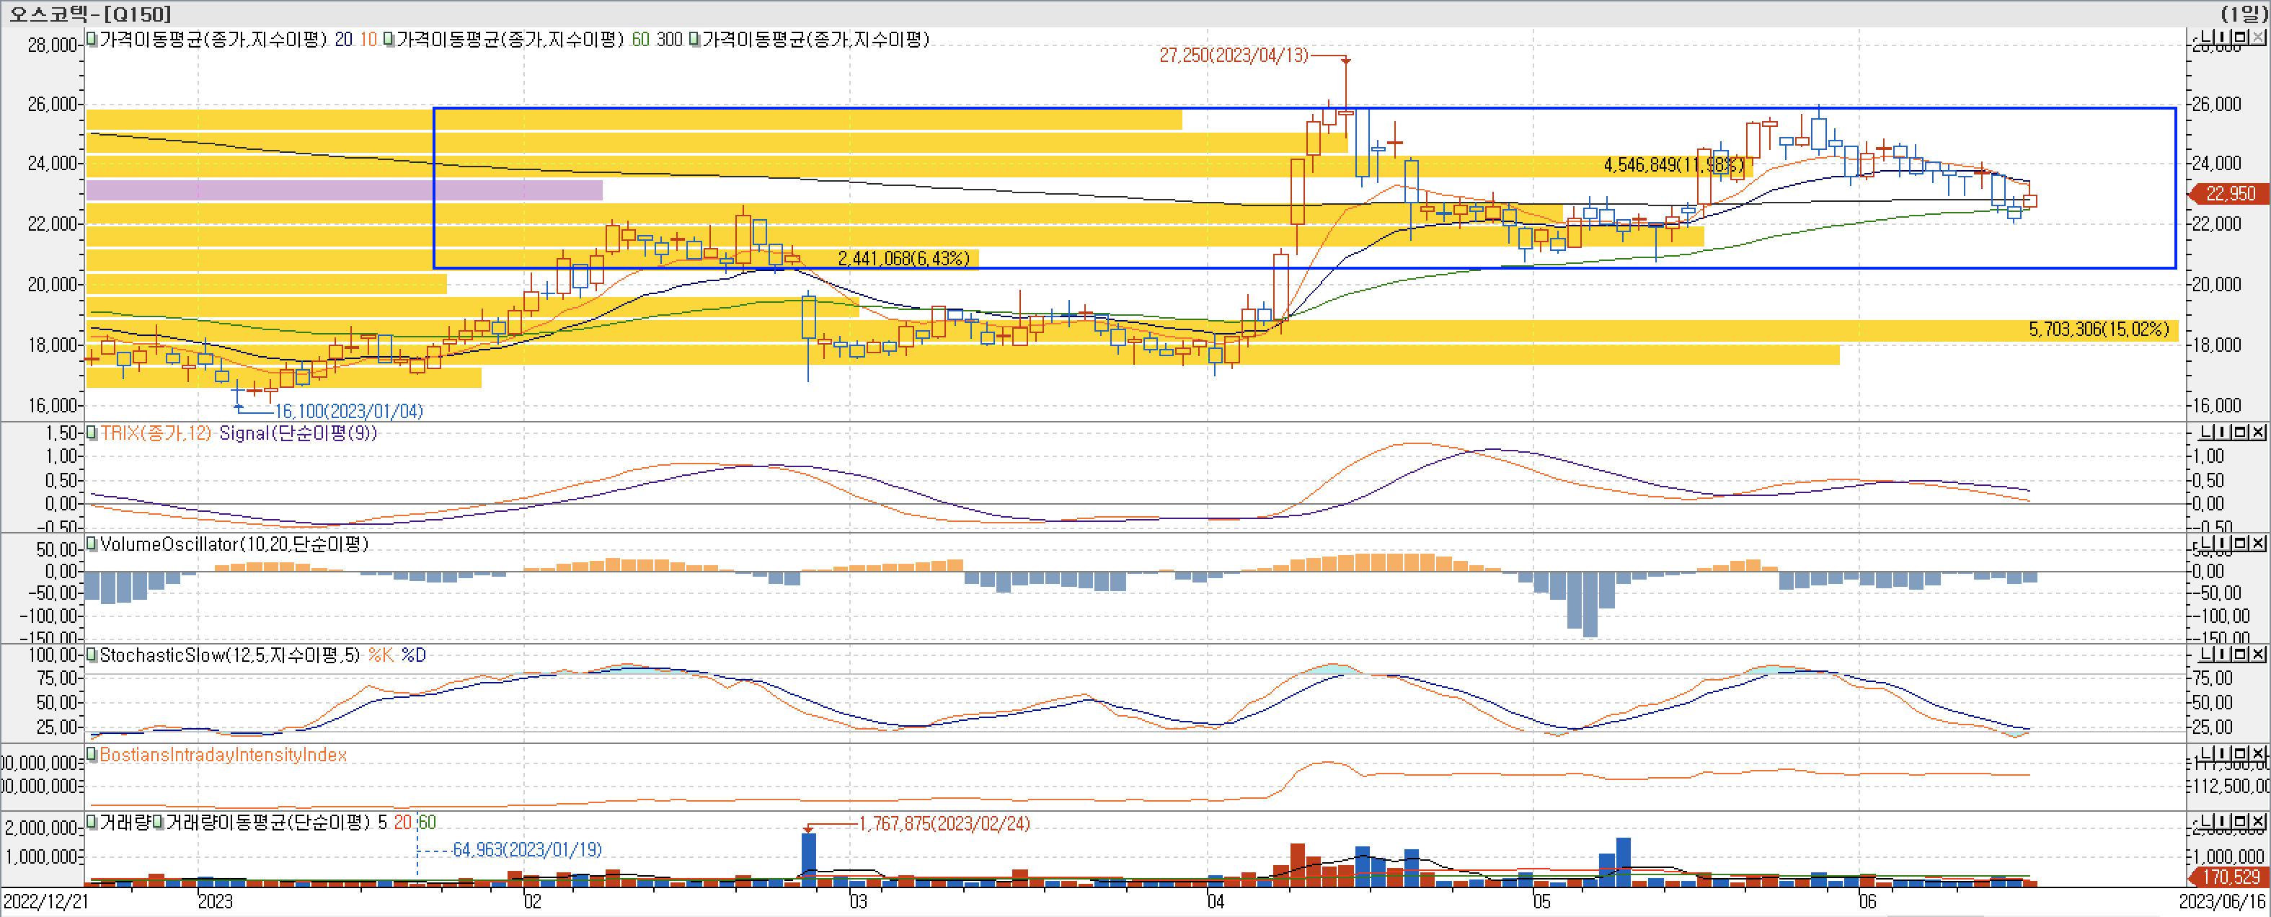The height and width of the screenshot is (917, 2271).
Task: Click the StochasticSlow %K label
Action: (381, 655)
